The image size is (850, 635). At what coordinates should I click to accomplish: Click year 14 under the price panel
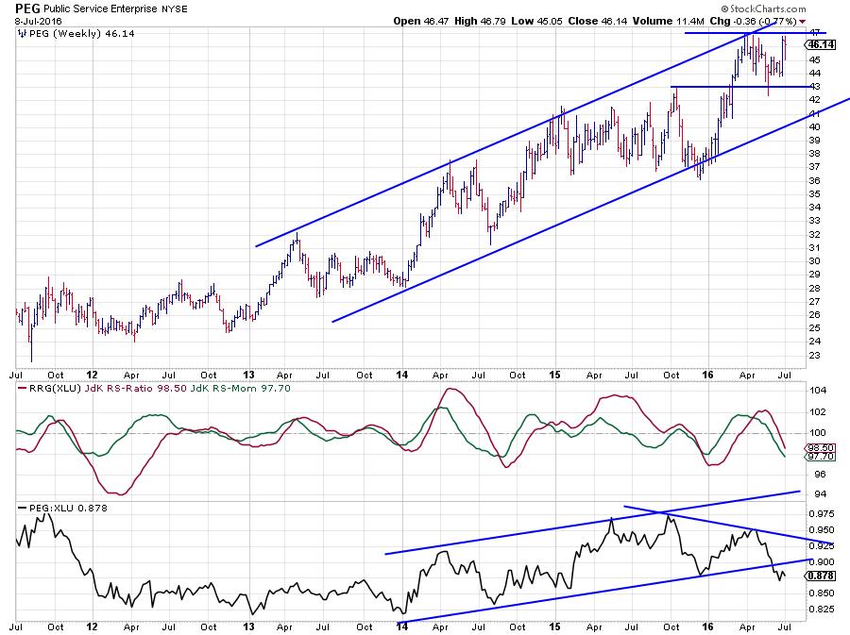coord(401,375)
